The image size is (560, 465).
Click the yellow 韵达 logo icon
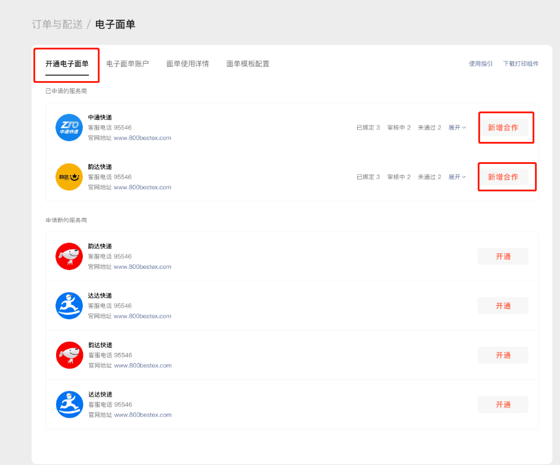69,177
